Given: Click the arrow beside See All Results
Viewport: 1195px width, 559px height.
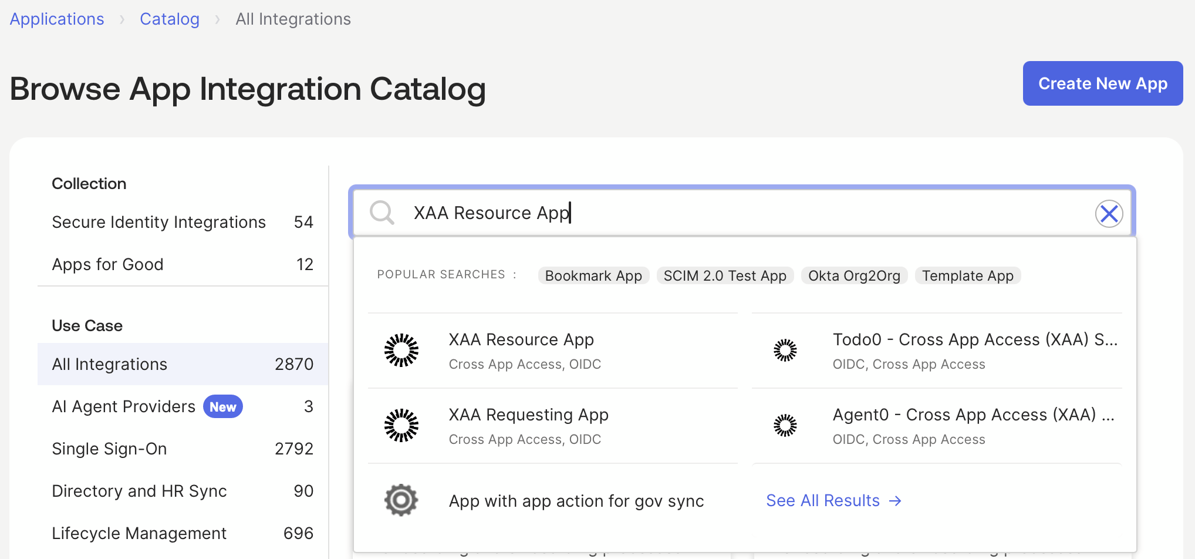Looking at the screenshot, I should pos(895,501).
